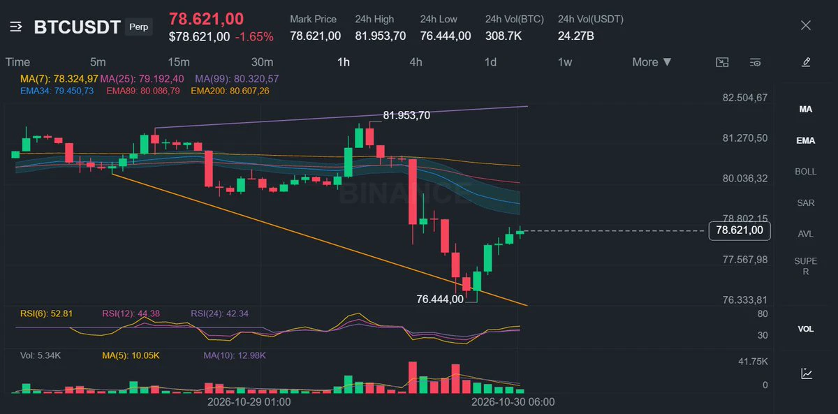The image size is (838, 414).
Task: Select the 4h timeframe
Action: coord(416,62)
